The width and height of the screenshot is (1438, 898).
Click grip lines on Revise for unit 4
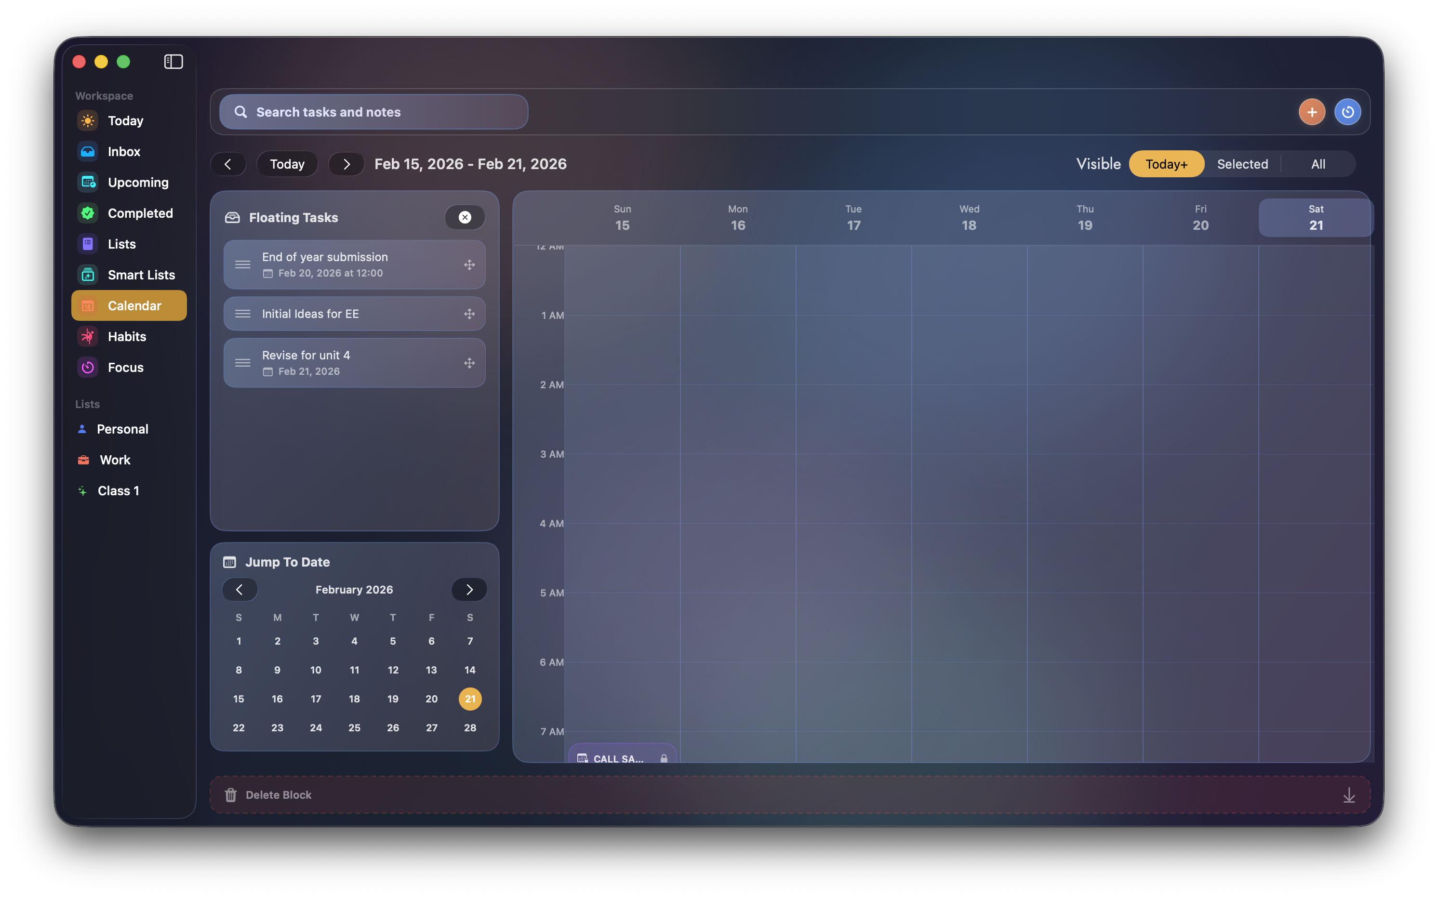(x=242, y=363)
